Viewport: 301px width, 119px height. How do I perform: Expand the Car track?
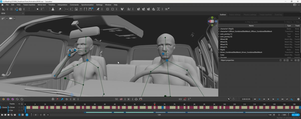pos(9,110)
